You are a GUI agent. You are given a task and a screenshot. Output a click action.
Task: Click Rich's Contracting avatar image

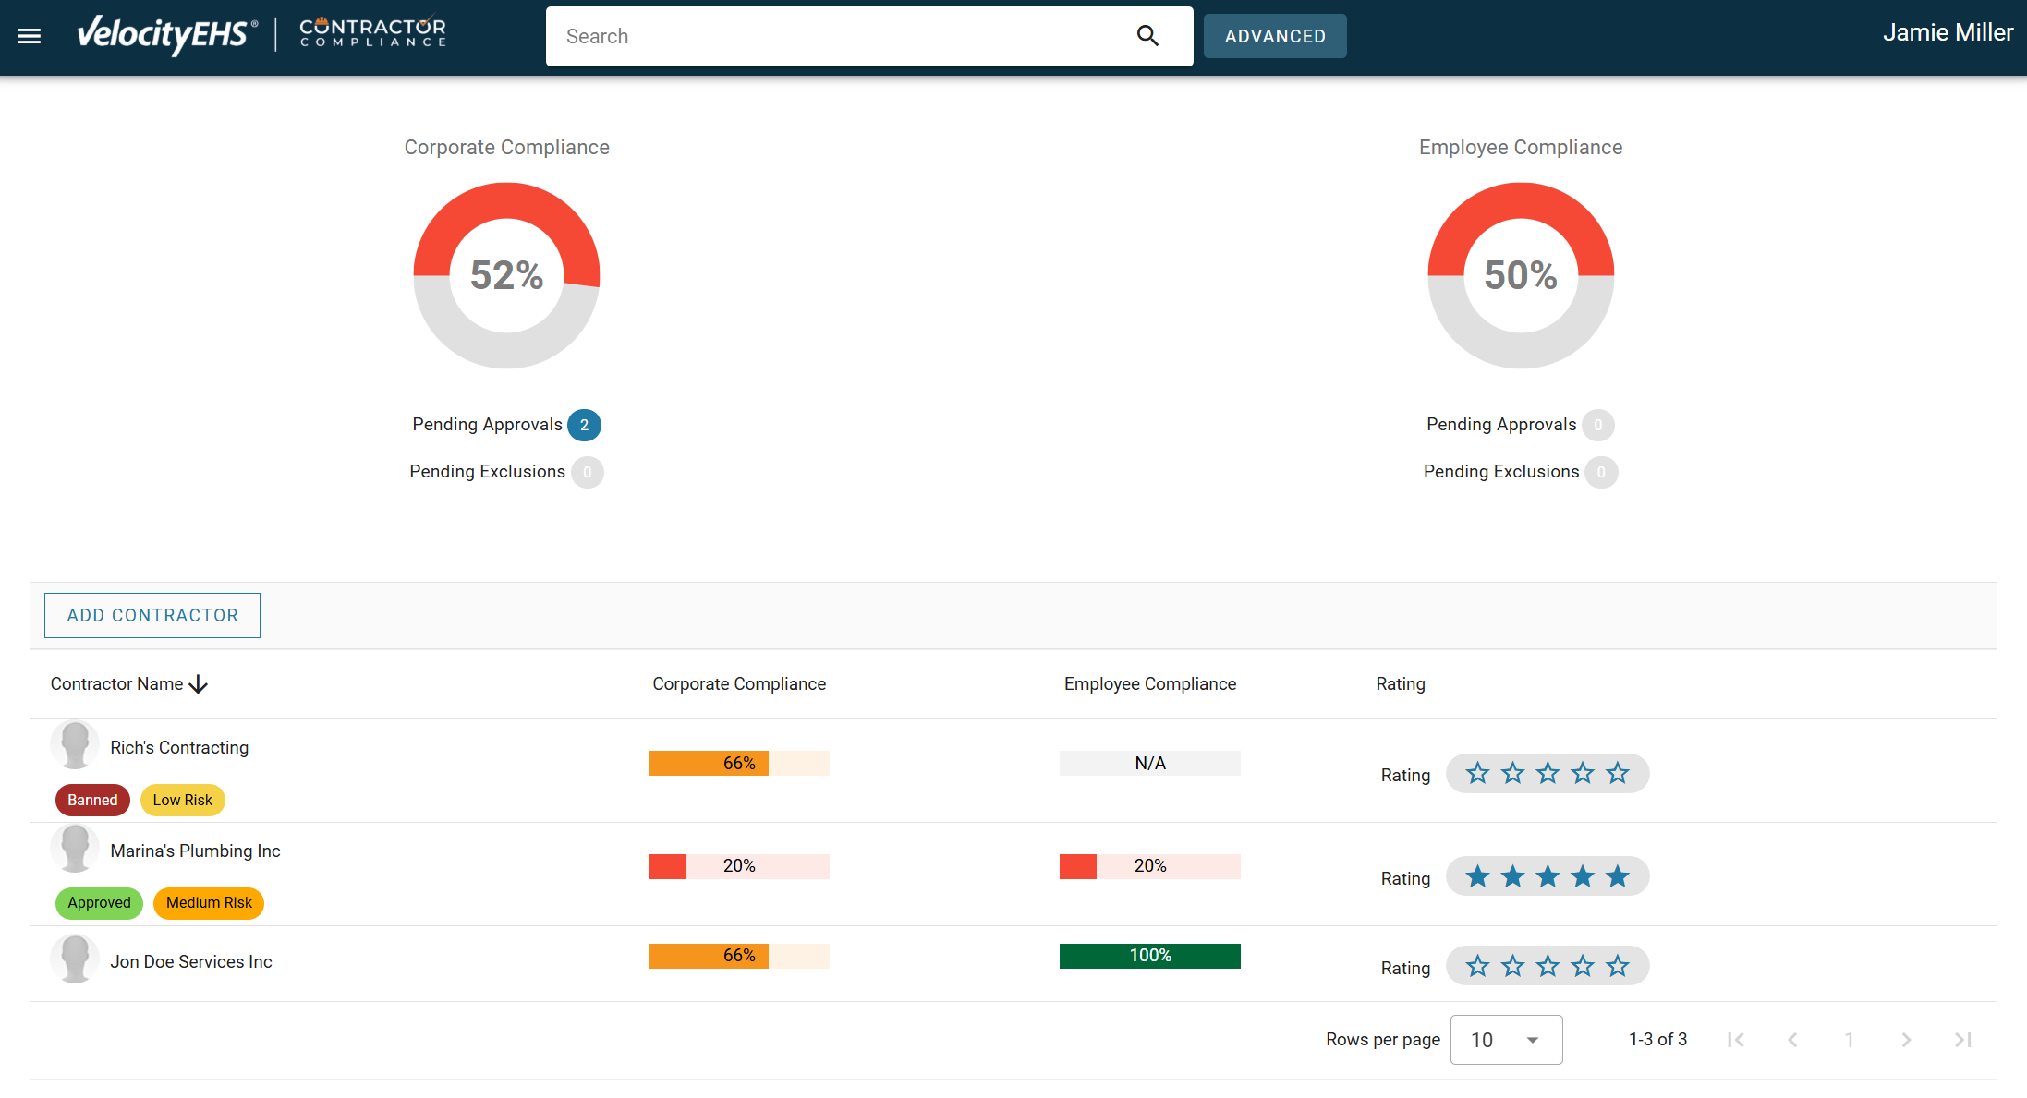click(x=75, y=744)
